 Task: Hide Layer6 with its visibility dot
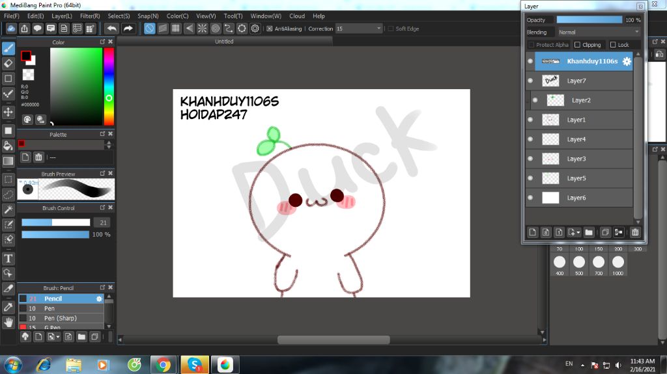tap(530, 198)
